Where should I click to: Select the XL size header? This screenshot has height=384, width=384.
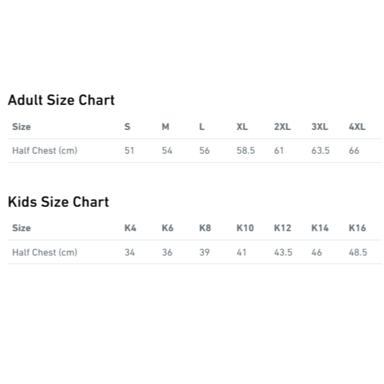click(242, 127)
